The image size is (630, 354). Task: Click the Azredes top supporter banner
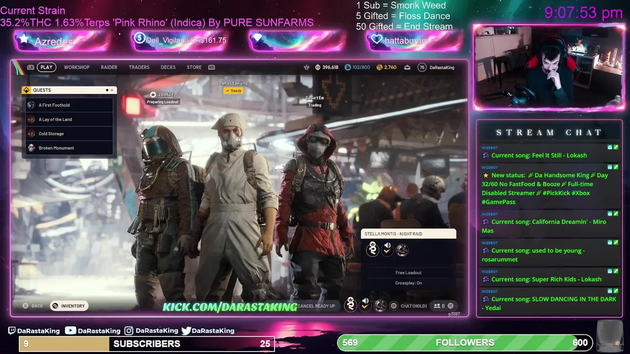[x=63, y=41]
